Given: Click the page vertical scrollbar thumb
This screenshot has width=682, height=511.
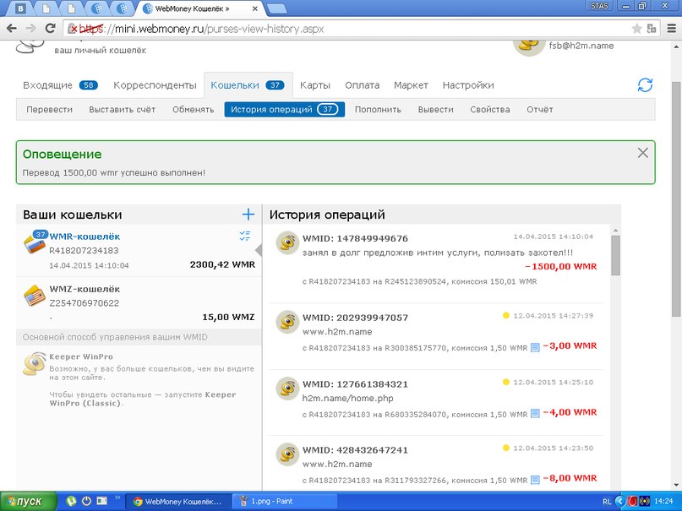Looking at the screenshot, I should click(x=676, y=199).
